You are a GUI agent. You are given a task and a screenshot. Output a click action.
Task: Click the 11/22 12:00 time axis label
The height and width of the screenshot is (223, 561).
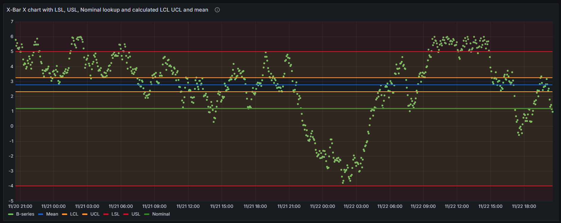click(457, 206)
